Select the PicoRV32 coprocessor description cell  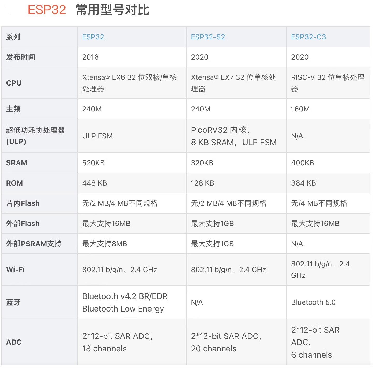pyautogui.click(x=233, y=136)
